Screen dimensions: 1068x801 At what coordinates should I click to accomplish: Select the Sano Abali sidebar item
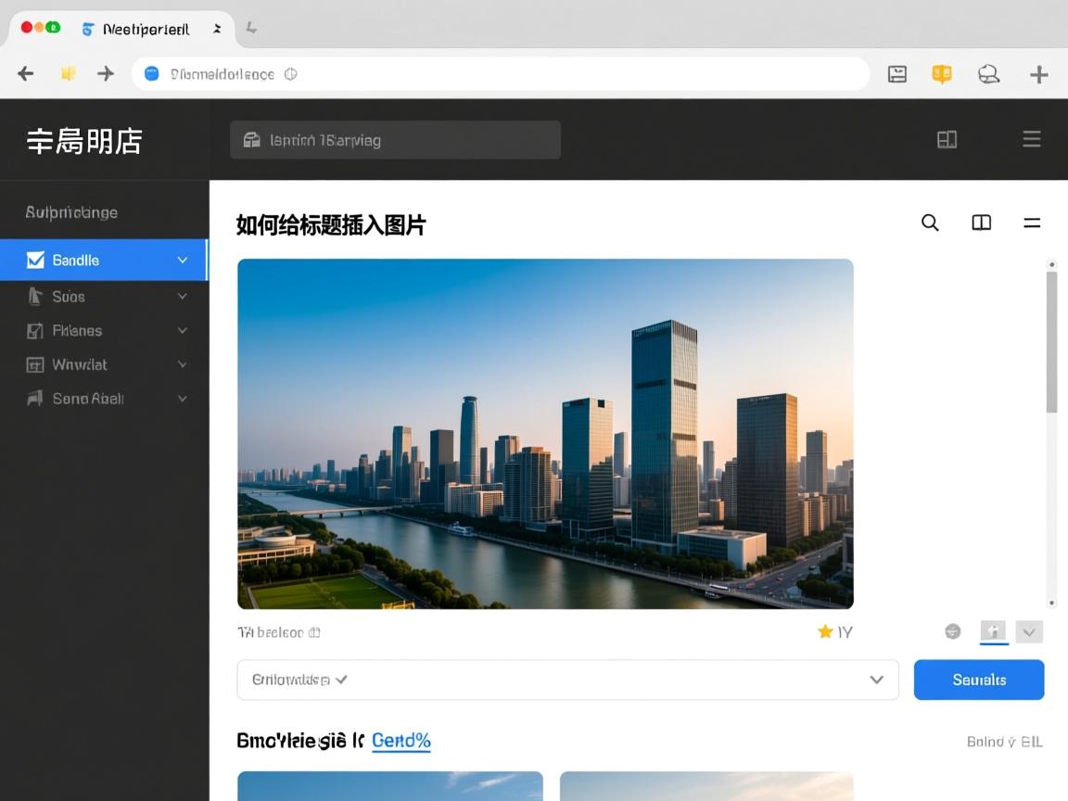click(88, 399)
